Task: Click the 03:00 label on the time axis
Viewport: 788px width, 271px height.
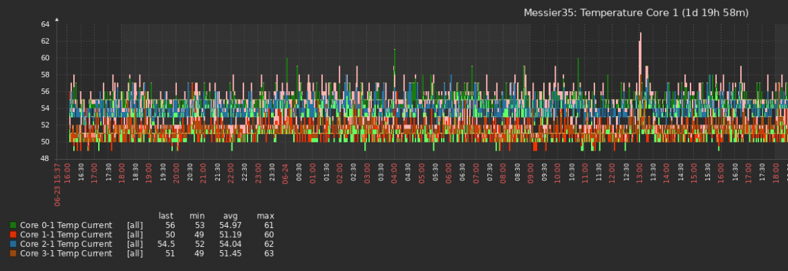Action: 367,173
